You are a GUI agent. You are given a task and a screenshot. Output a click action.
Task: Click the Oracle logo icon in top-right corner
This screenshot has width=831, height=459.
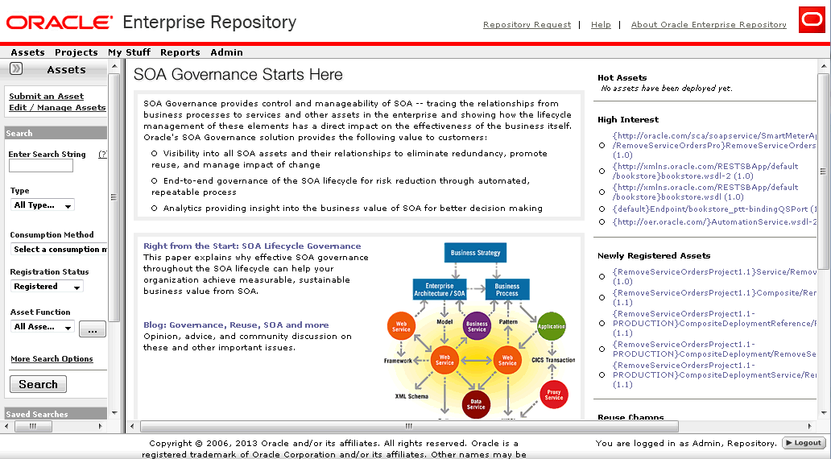pyautogui.click(x=812, y=19)
